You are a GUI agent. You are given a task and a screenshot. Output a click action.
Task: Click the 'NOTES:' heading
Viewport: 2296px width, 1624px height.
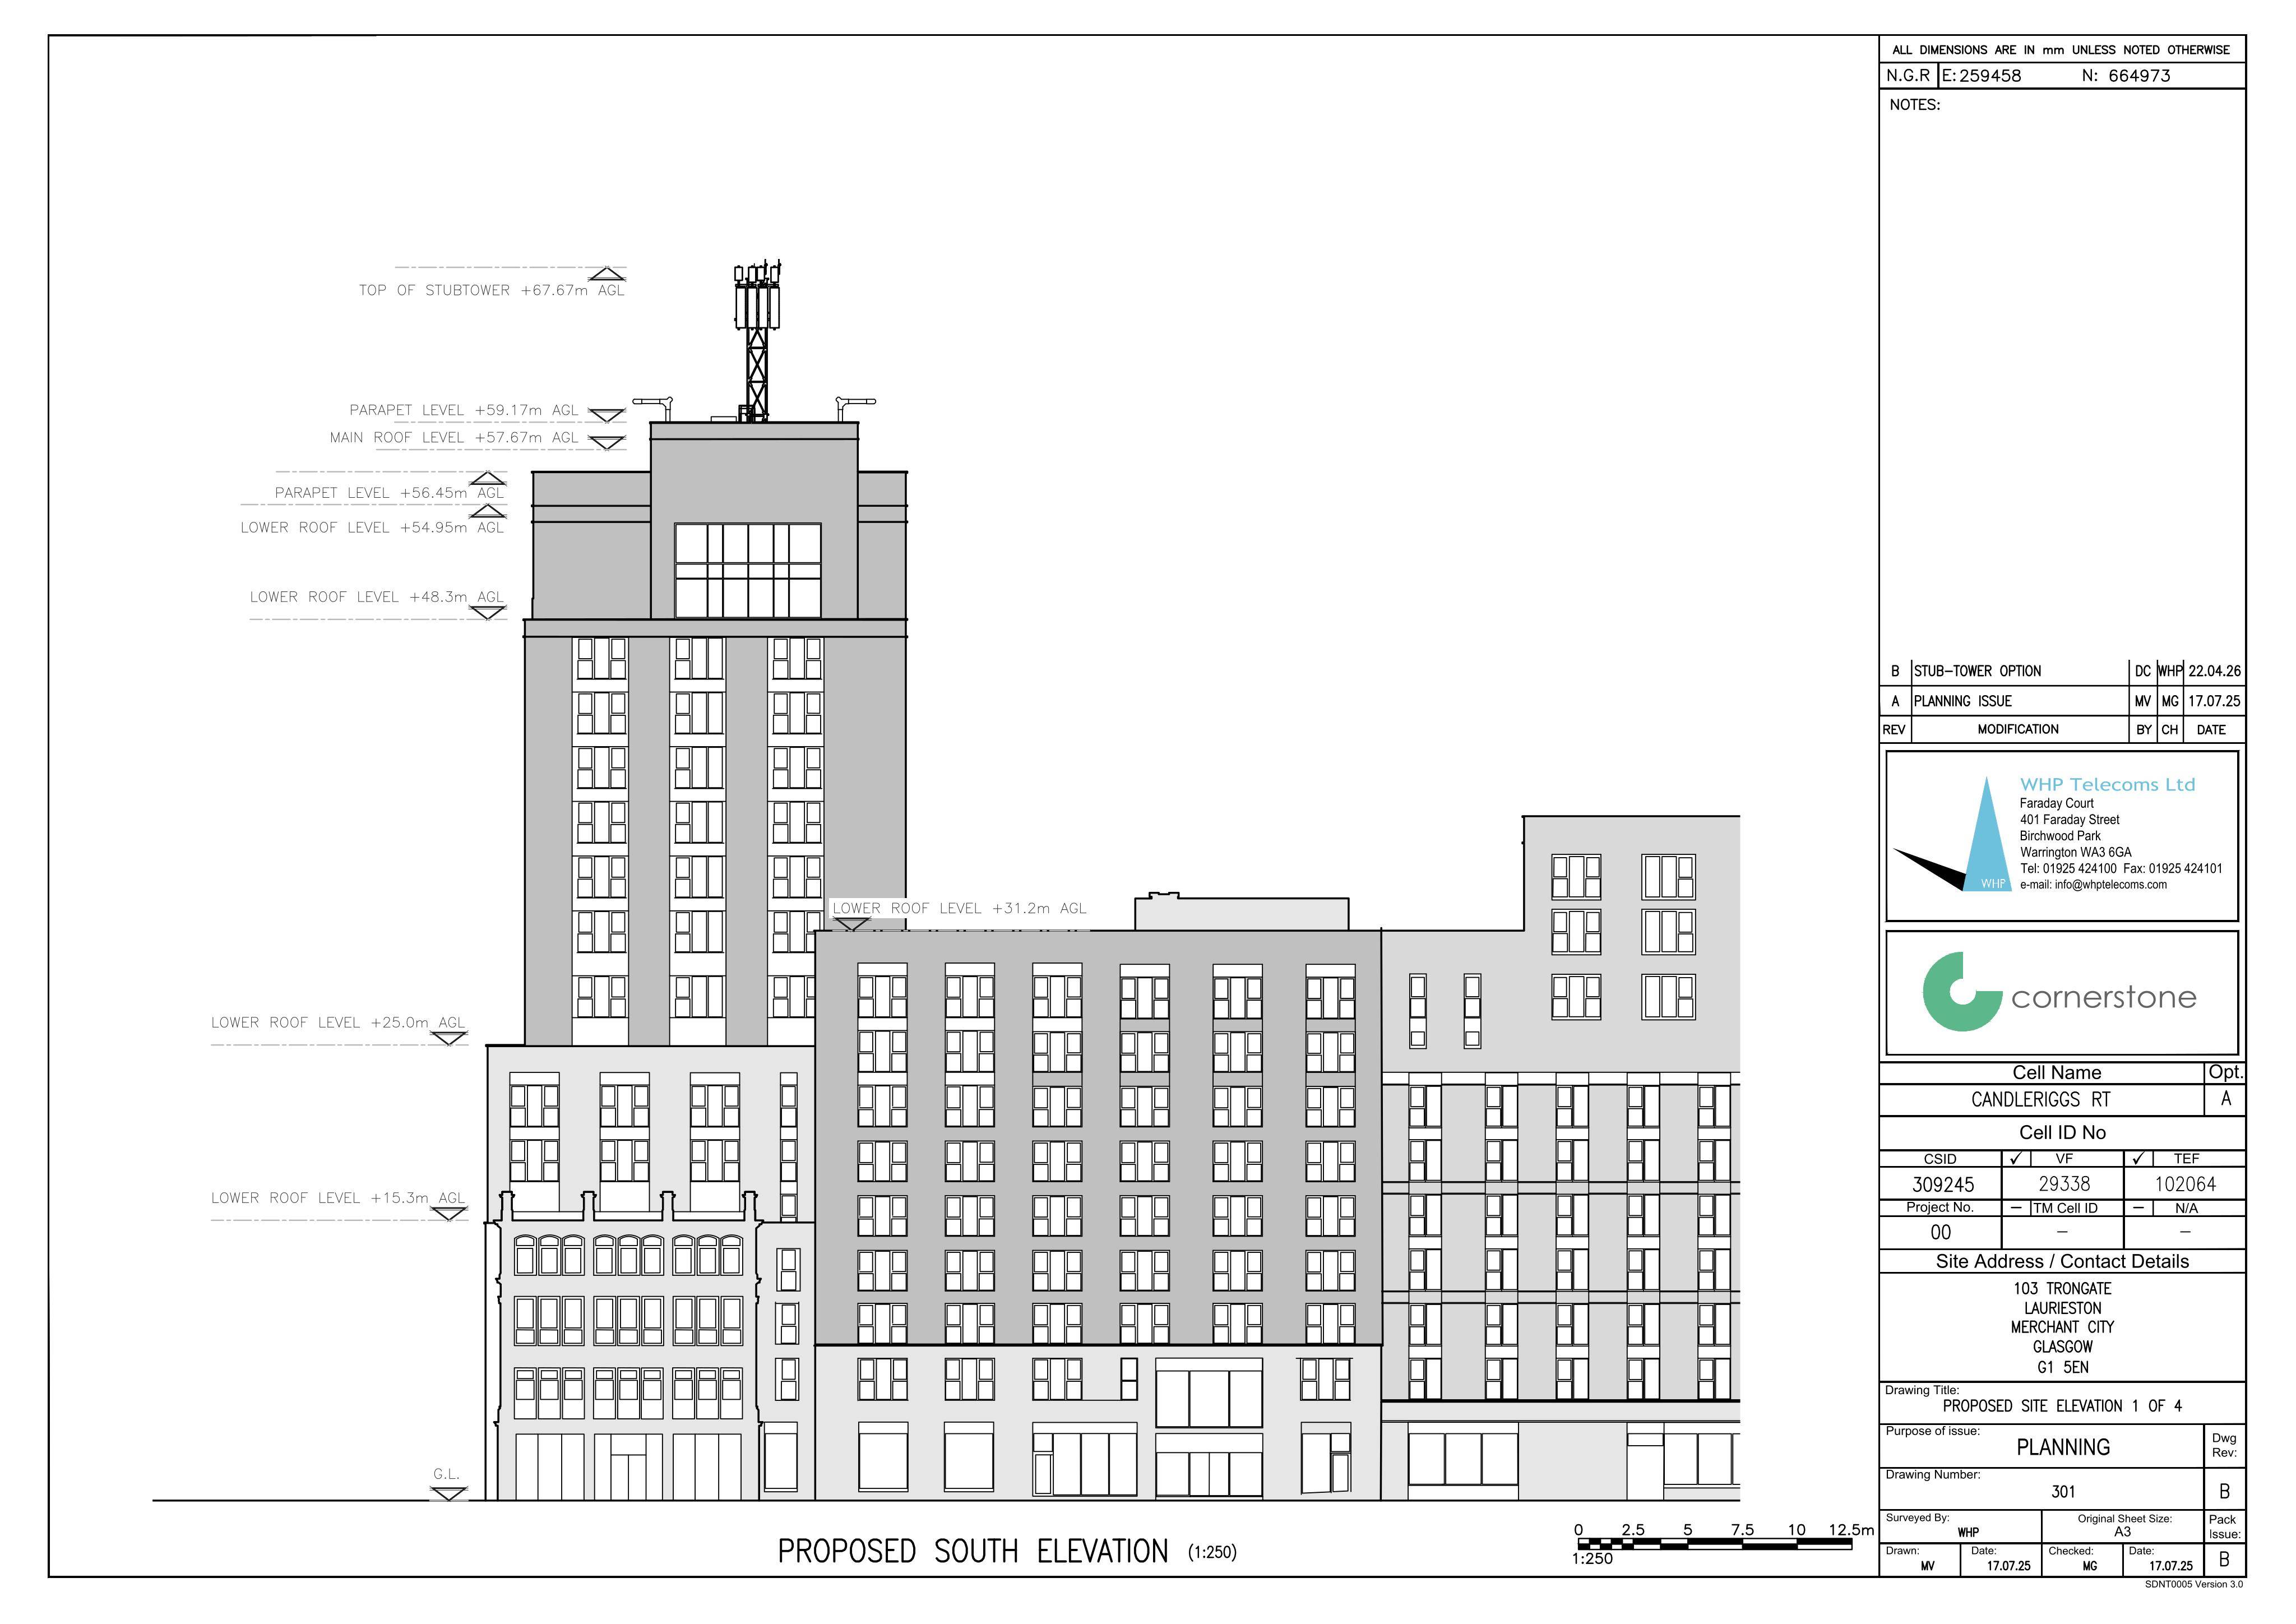[1914, 105]
